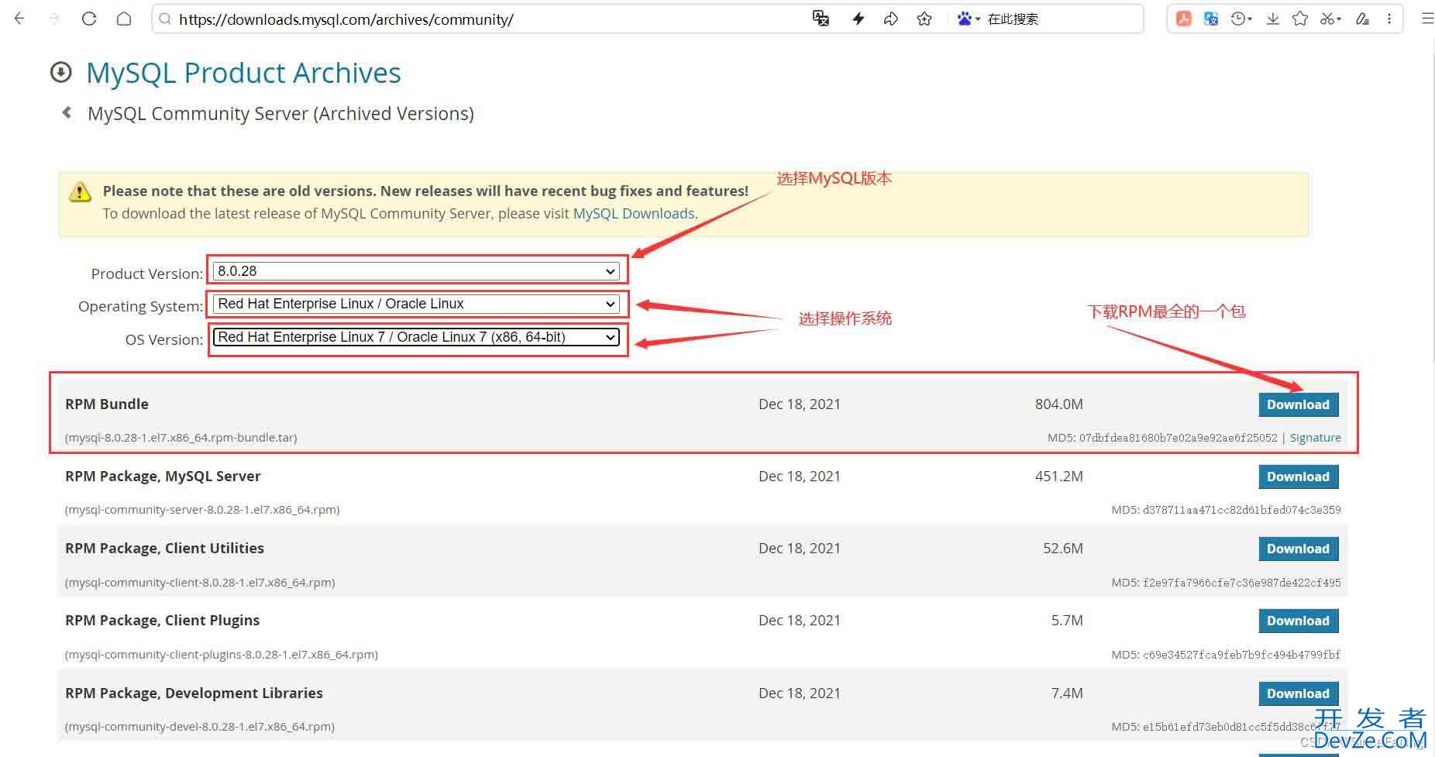Click the share arrow icon in address bar

tap(891, 19)
